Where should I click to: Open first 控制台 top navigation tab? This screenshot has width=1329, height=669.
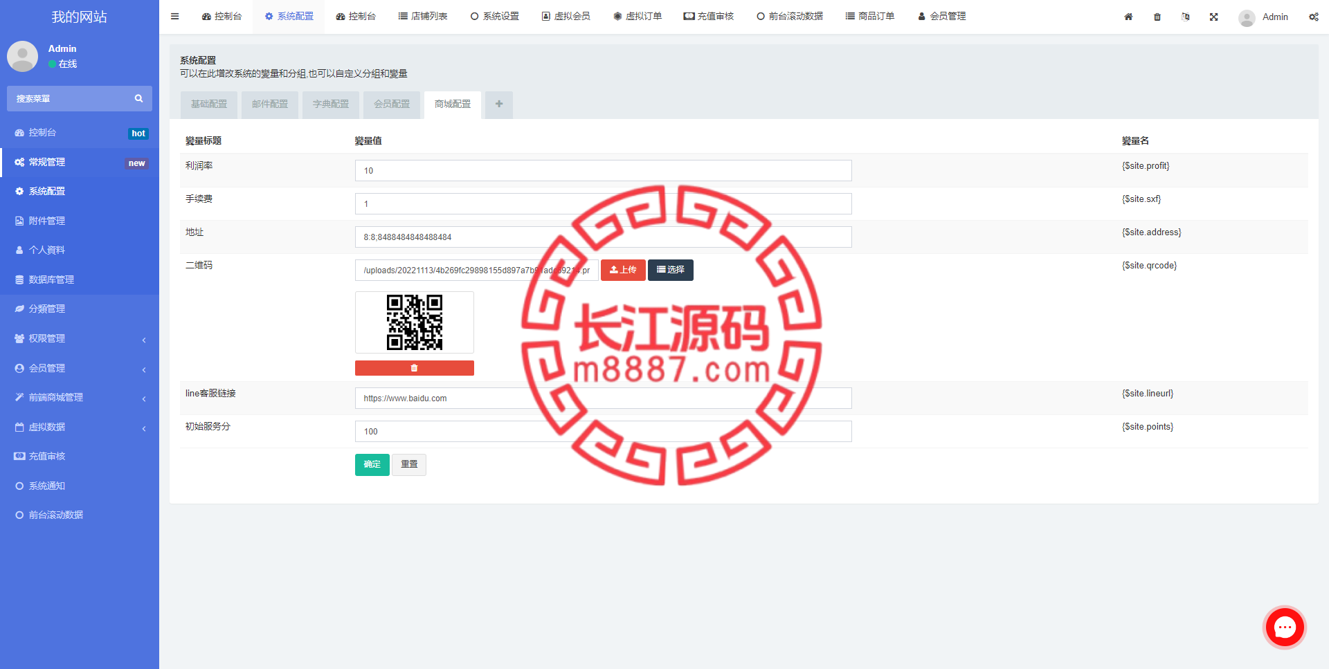(221, 17)
